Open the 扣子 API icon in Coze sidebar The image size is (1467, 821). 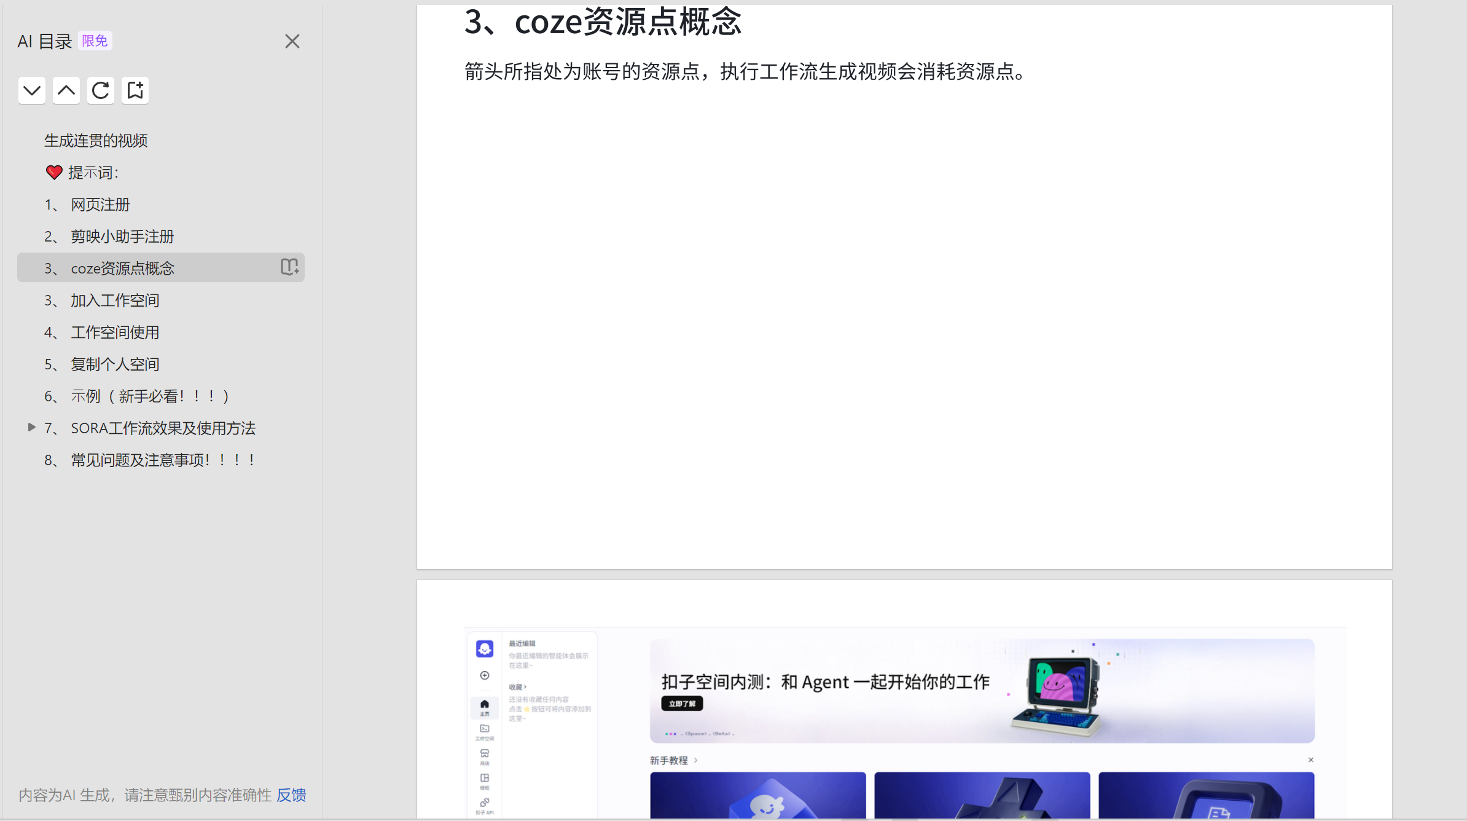pos(484,802)
